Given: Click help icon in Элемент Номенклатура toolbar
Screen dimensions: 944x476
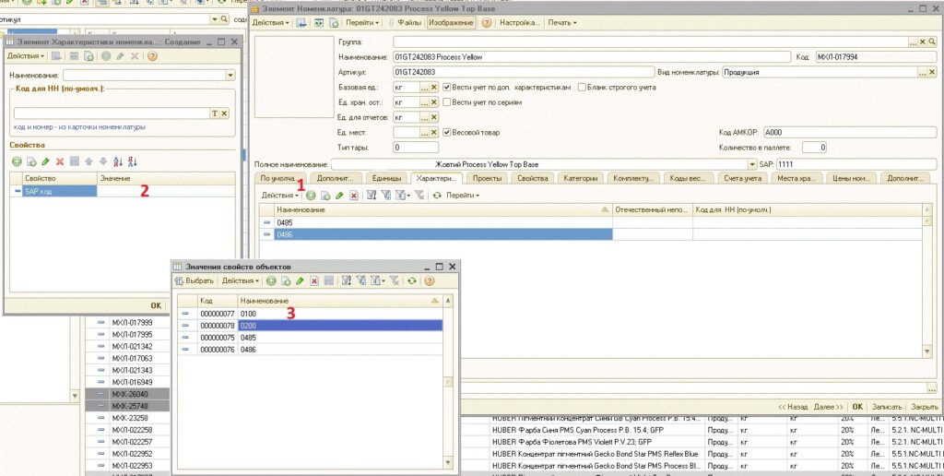Looking at the screenshot, I should tap(486, 22).
